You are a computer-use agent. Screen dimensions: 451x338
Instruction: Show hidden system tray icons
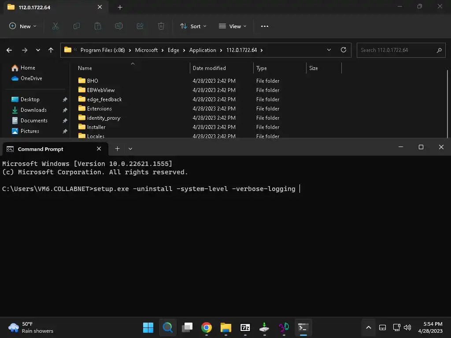pyautogui.click(x=369, y=327)
